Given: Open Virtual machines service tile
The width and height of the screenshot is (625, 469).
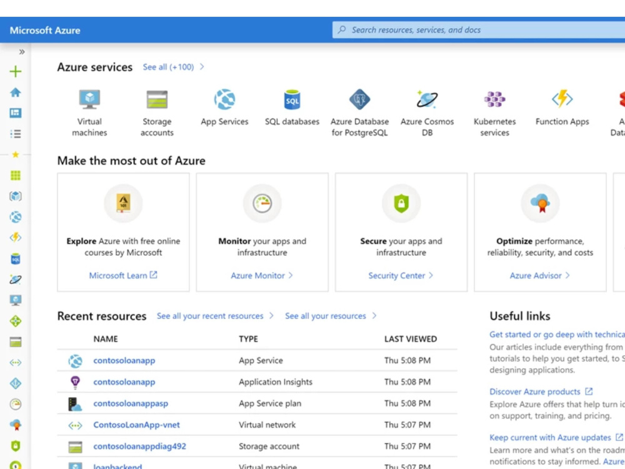Looking at the screenshot, I should point(89,113).
